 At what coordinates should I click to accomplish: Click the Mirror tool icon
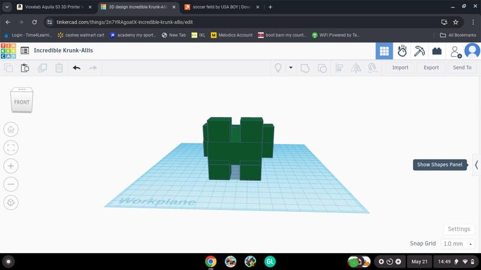coord(356,68)
